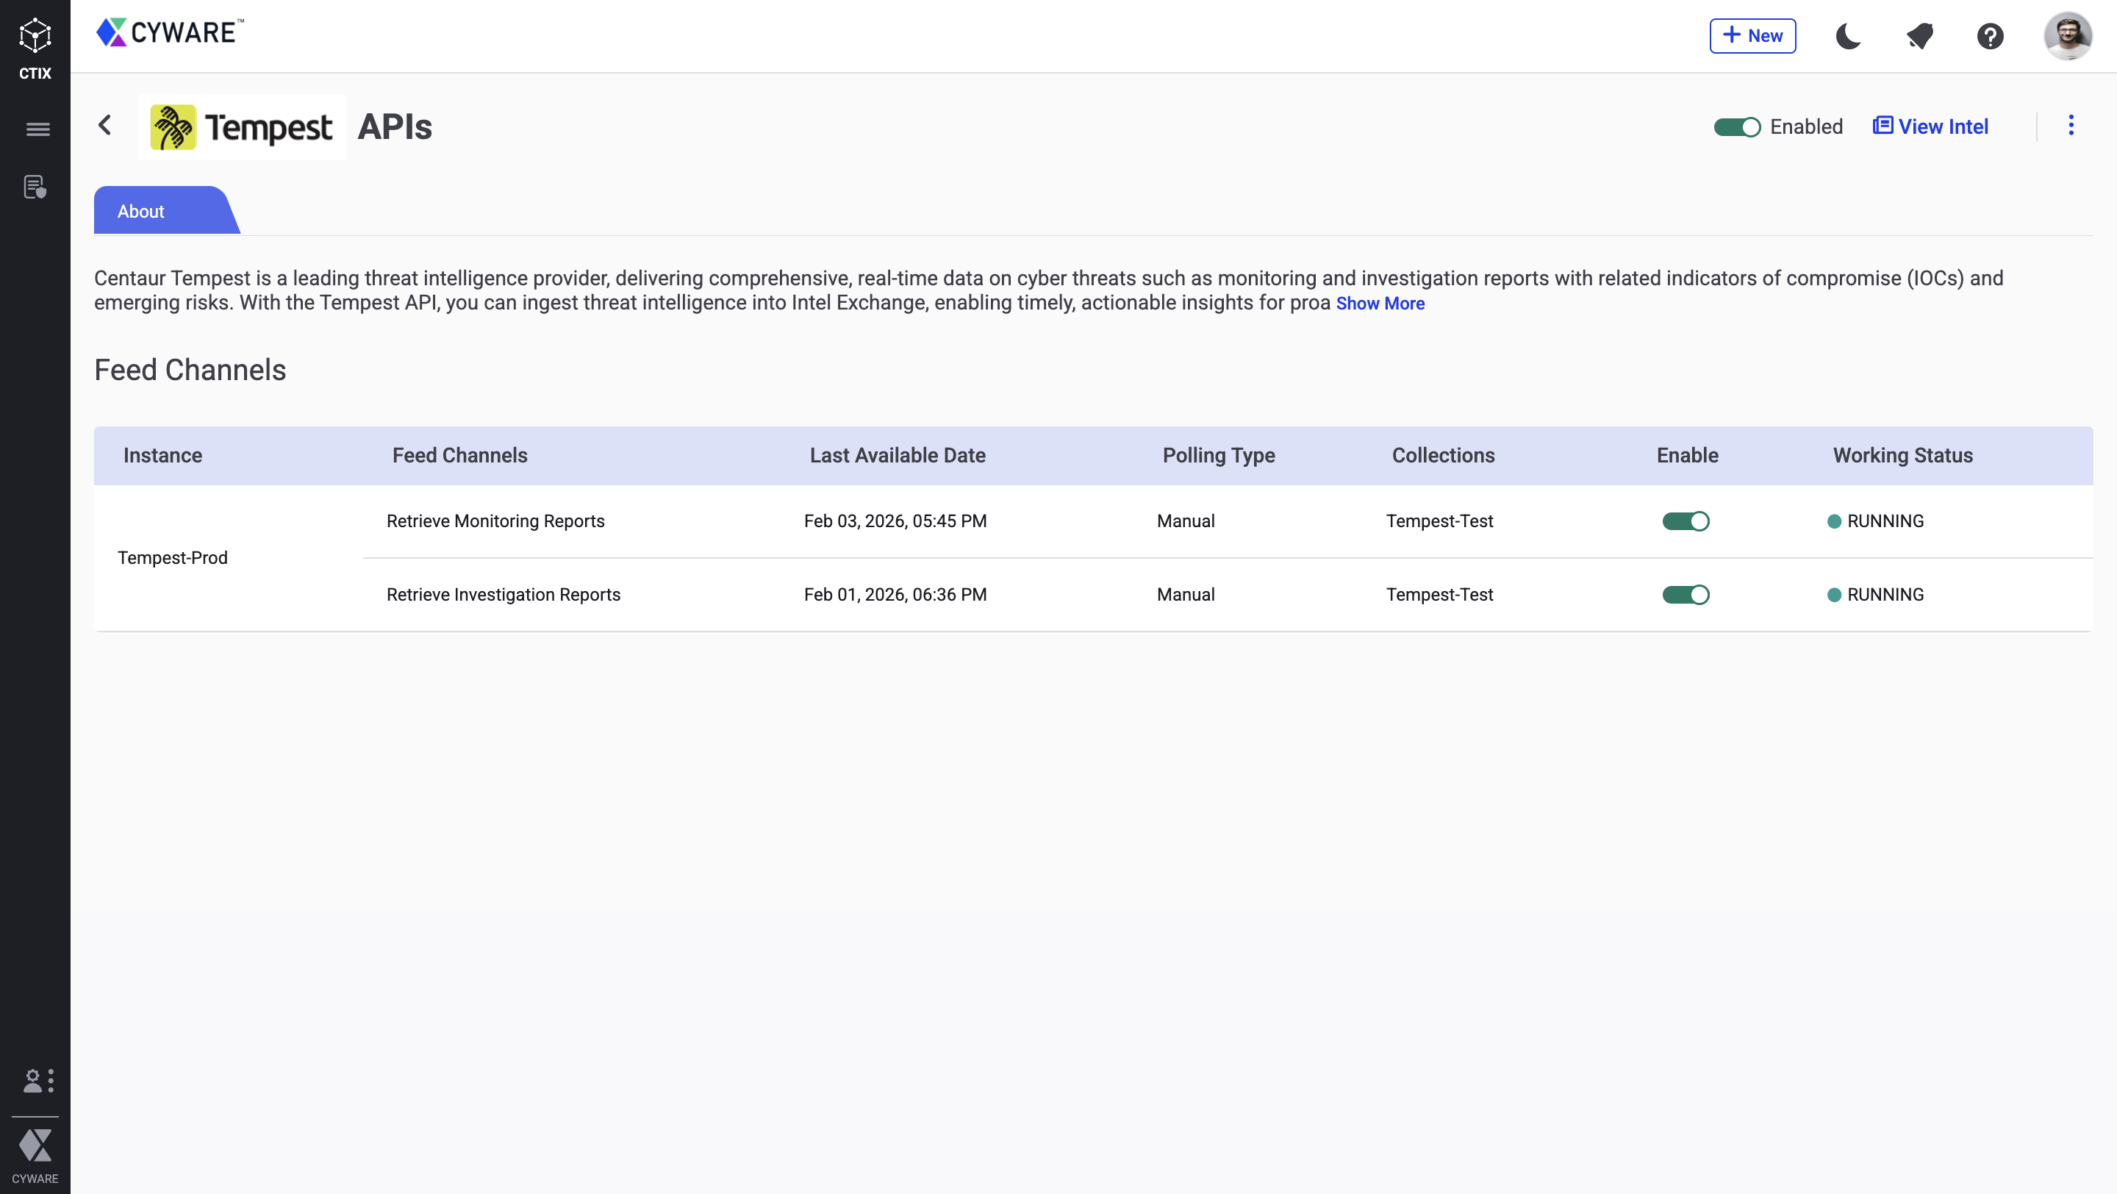Open the New creation dropdown button

[1752, 36]
